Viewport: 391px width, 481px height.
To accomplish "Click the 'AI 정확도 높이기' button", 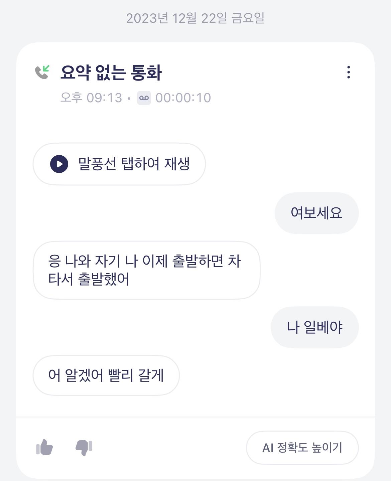I will point(302,448).
